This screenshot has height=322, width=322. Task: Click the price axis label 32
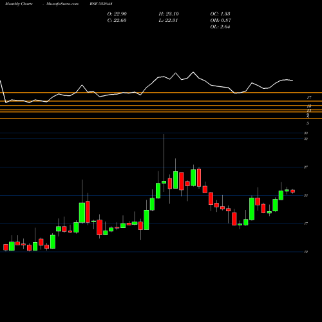coord(306,139)
